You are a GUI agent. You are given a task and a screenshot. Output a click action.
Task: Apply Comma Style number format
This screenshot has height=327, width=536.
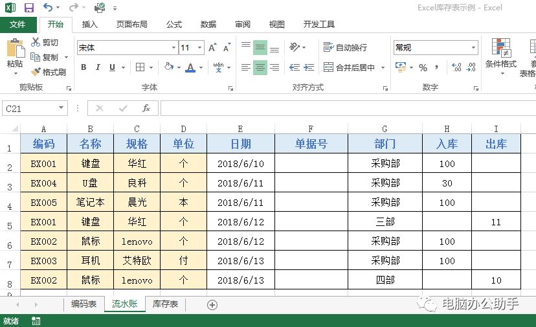(x=436, y=67)
